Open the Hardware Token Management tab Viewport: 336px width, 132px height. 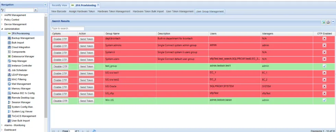(114, 11)
